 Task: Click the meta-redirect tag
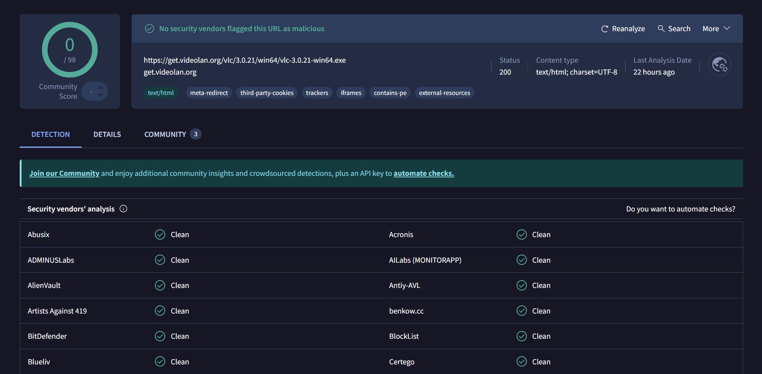click(x=209, y=93)
